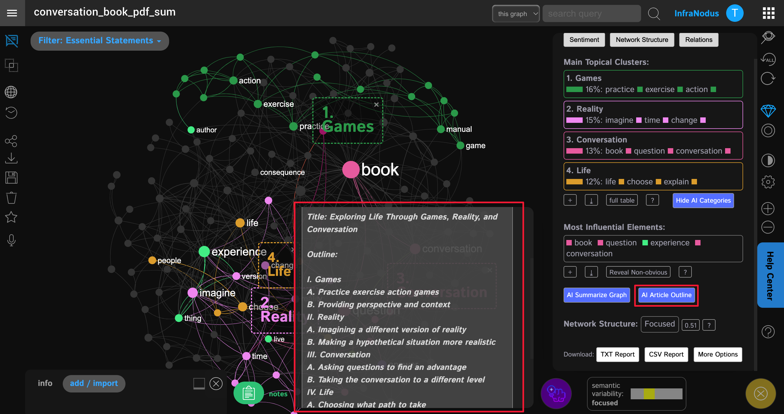The height and width of the screenshot is (414, 784).
Task: Click the refresh layout rotate icon
Action: 768,78
